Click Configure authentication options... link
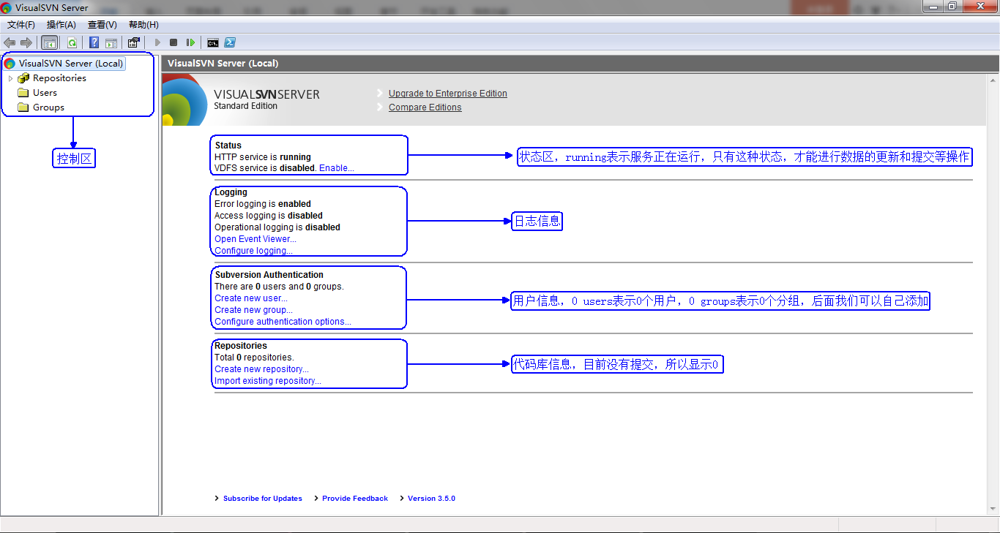Viewport: 1000px width, 533px height. coord(283,322)
